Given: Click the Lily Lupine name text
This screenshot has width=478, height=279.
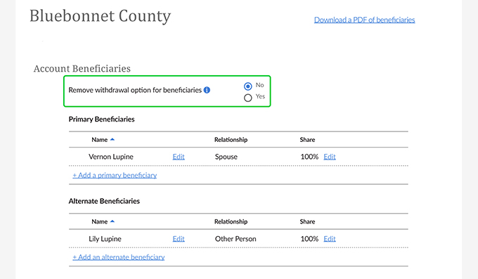Looking at the screenshot, I should (105, 239).
